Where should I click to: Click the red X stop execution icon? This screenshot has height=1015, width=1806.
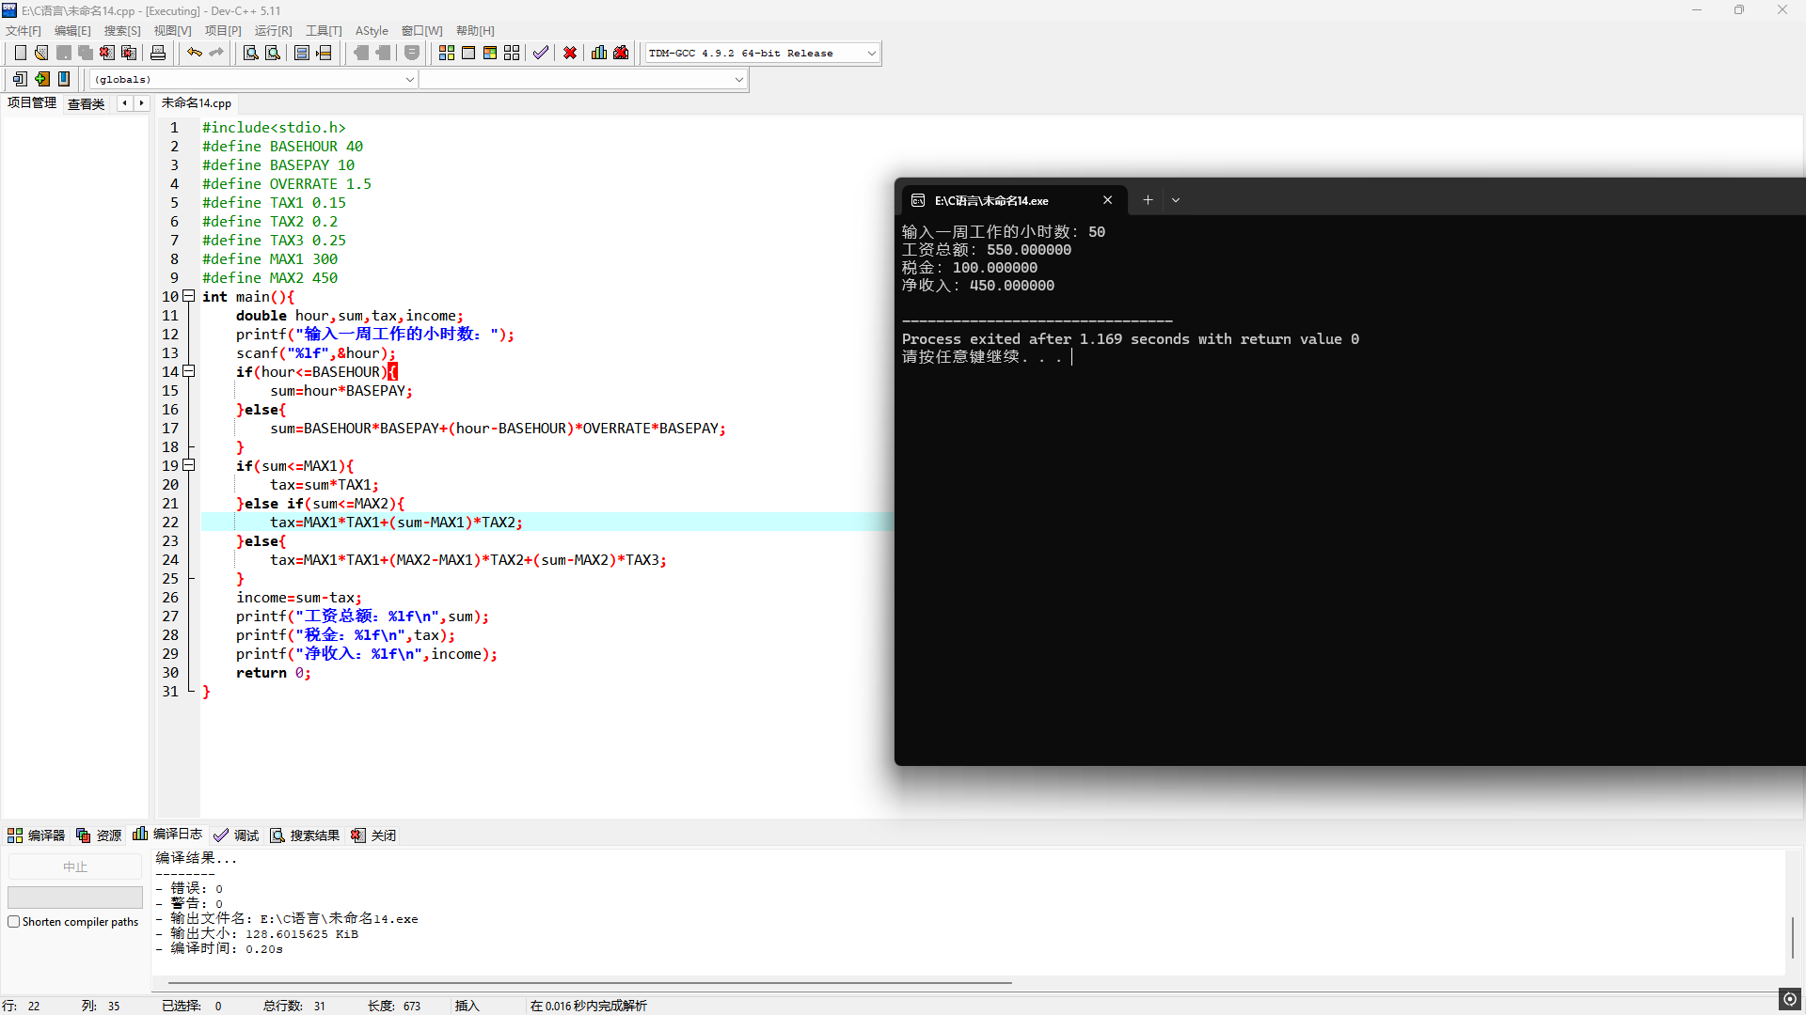(x=570, y=54)
